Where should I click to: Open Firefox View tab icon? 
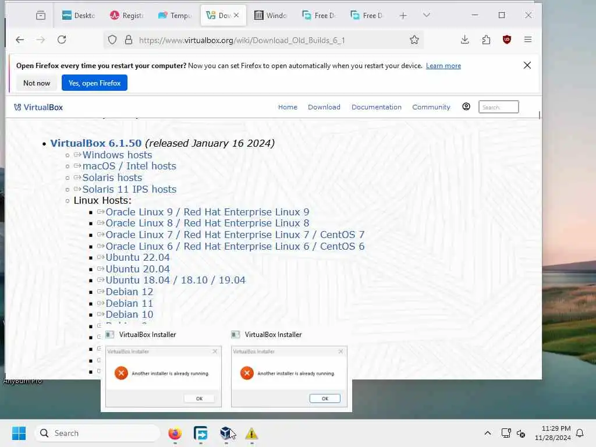(x=41, y=15)
